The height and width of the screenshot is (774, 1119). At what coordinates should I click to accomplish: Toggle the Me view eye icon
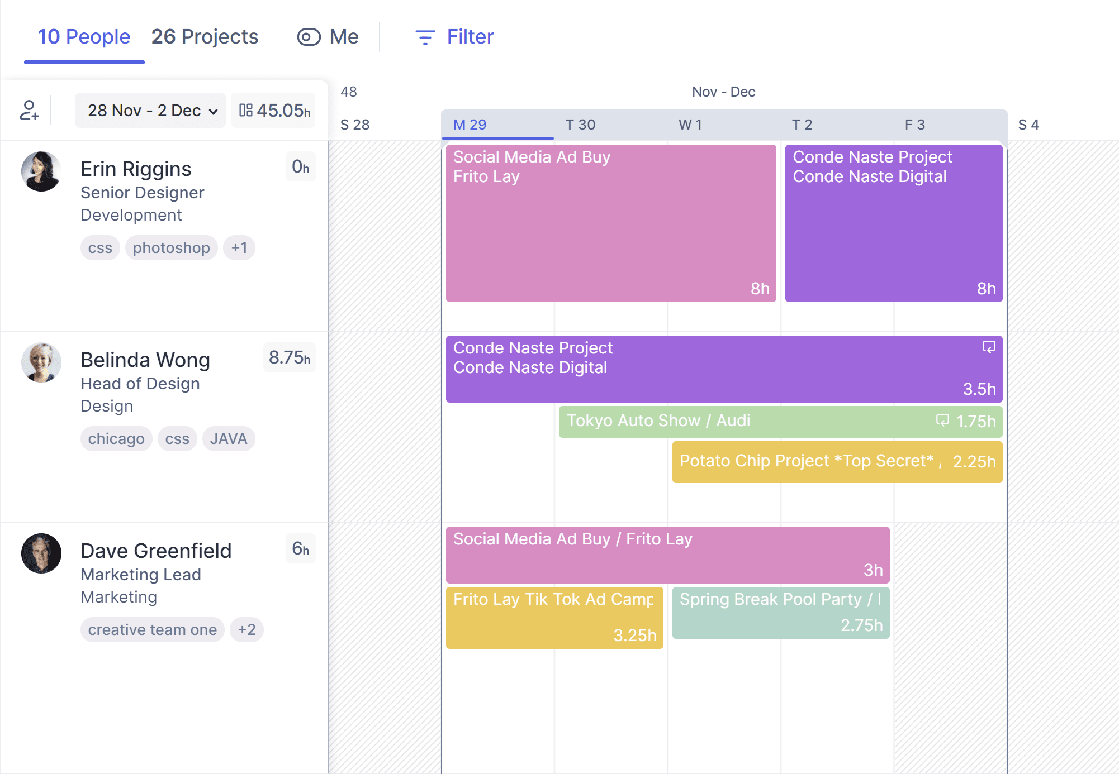(x=309, y=37)
